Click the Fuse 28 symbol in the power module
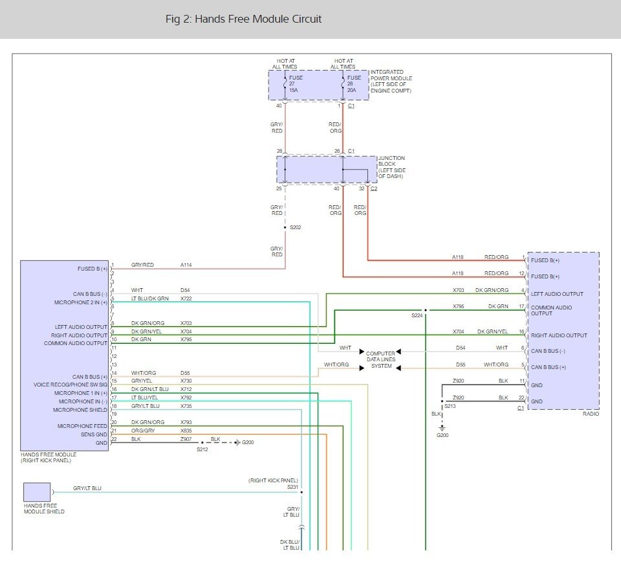Image resolution: width=621 pixels, height=562 pixels. click(x=343, y=84)
